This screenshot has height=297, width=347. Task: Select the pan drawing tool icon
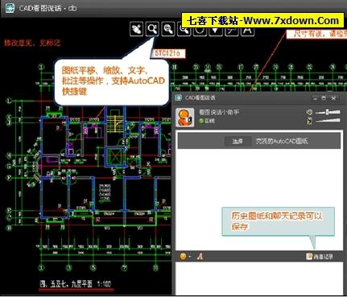coord(136,28)
